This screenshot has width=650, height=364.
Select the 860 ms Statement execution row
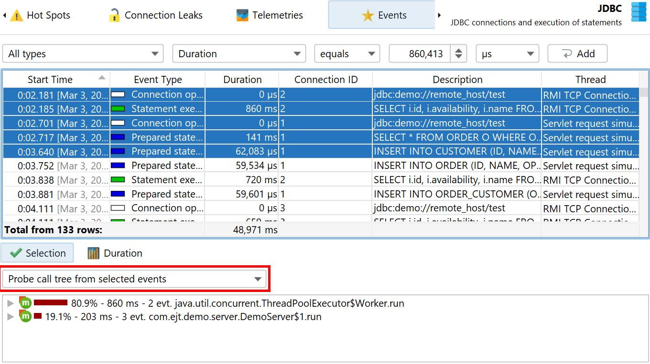321,109
